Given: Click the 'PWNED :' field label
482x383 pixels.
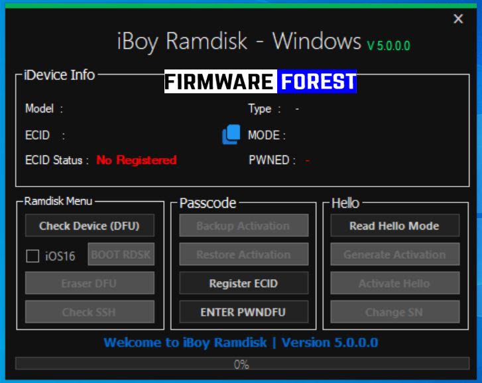Looking at the screenshot, I should 272,160.
